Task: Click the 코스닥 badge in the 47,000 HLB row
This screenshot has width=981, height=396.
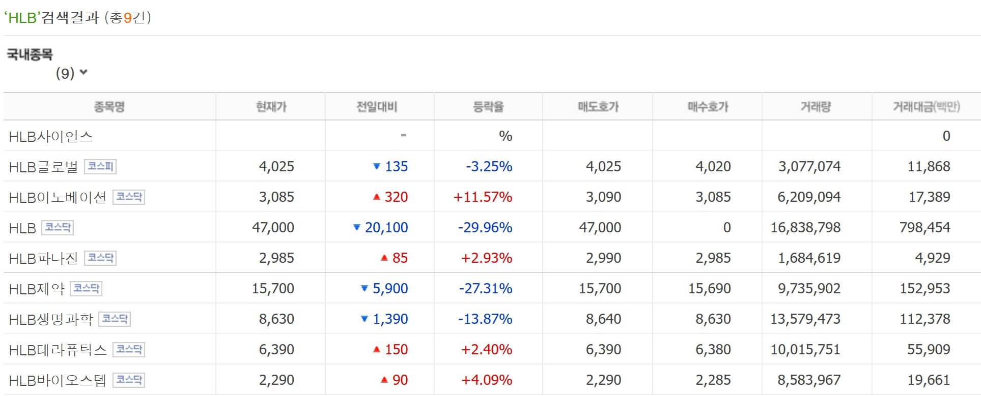Action: 58,227
